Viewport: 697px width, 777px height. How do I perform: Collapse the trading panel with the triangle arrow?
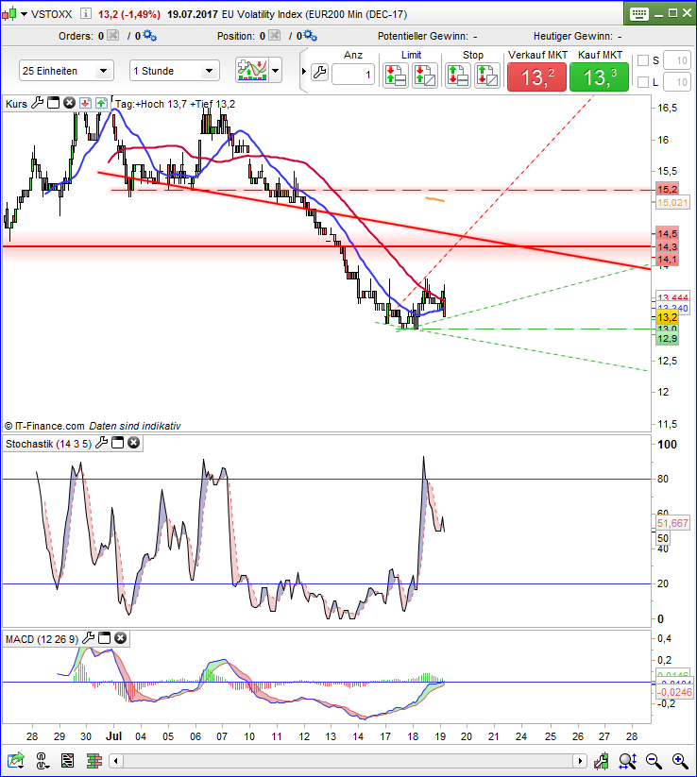click(x=304, y=72)
